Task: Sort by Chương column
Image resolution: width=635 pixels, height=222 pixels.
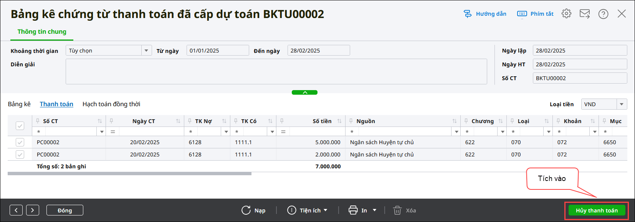Action: coord(501,121)
